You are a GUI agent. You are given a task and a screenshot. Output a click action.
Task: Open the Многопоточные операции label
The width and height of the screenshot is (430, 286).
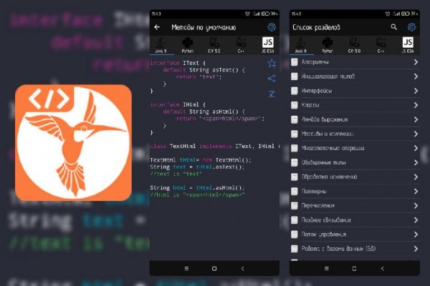(x=333, y=148)
